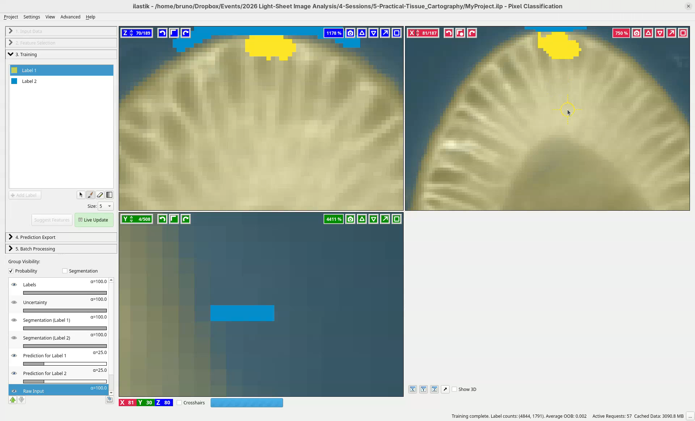This screenshot has height=421, width=695.
Task: Click the Live Update button
Action: click(x=94, y=220)
